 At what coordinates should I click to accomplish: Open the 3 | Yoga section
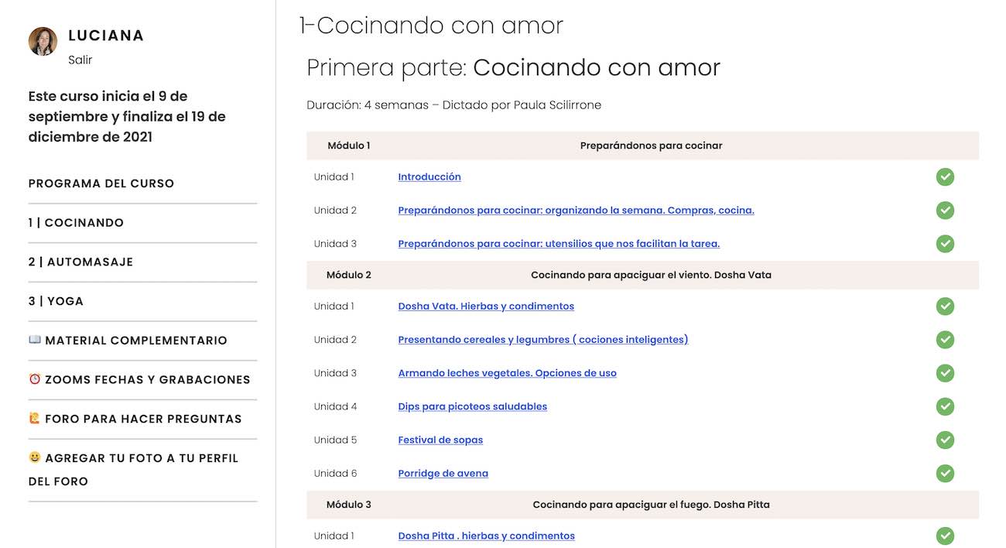pyautogui.click(x=56, y=301)
